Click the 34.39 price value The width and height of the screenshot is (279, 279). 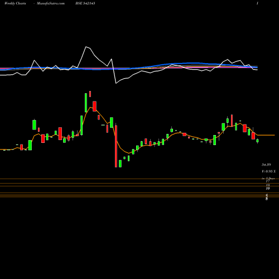point(266,165)
